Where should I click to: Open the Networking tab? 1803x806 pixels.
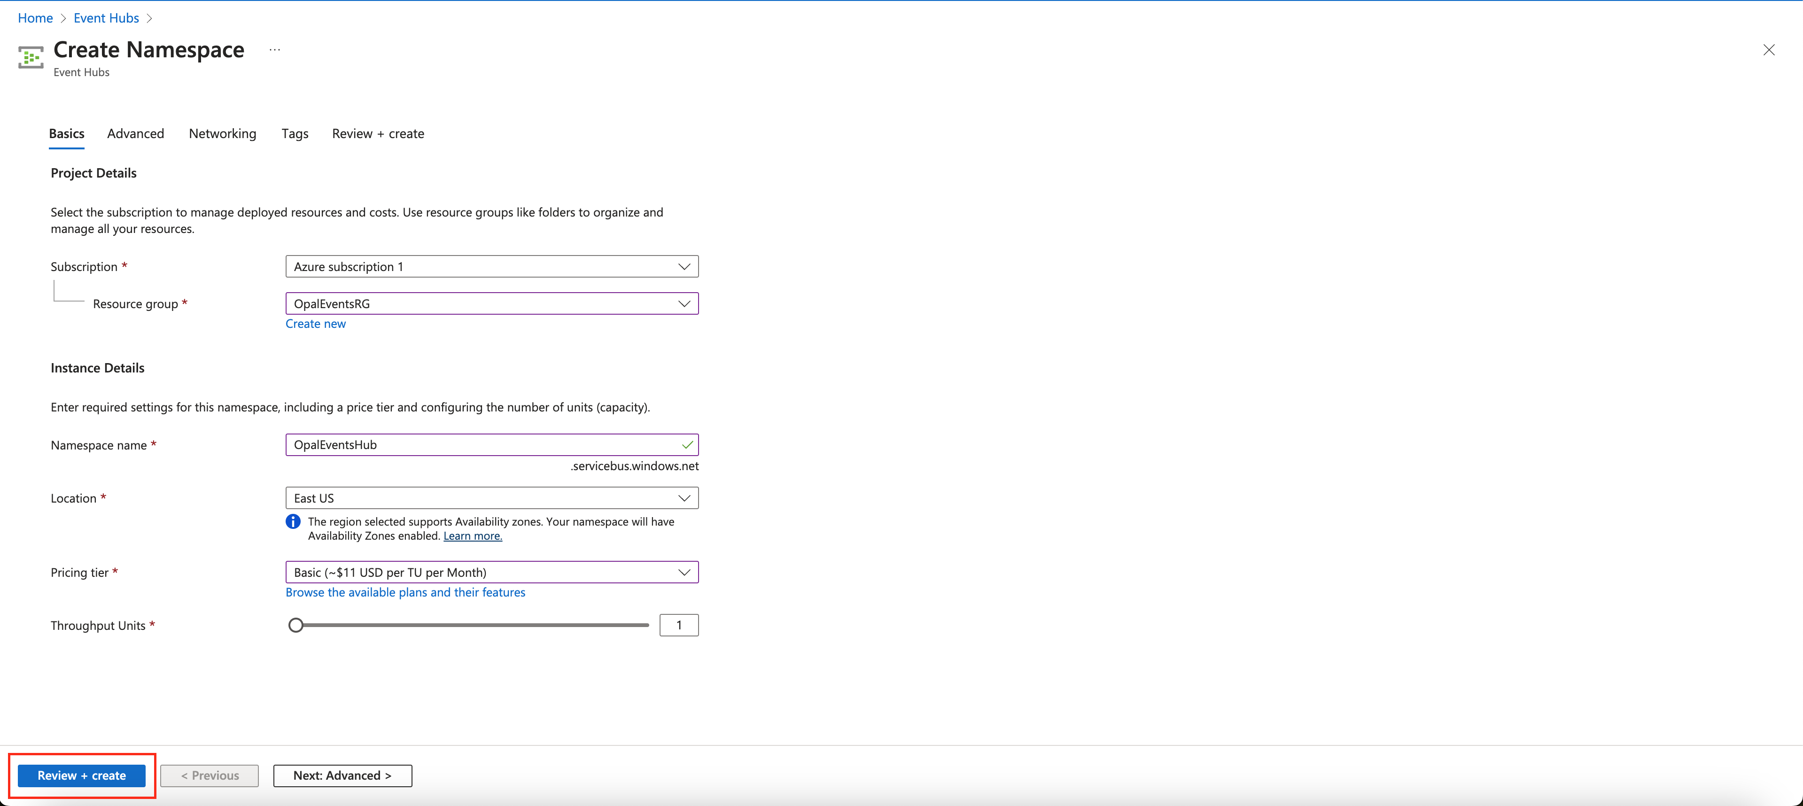223,134
